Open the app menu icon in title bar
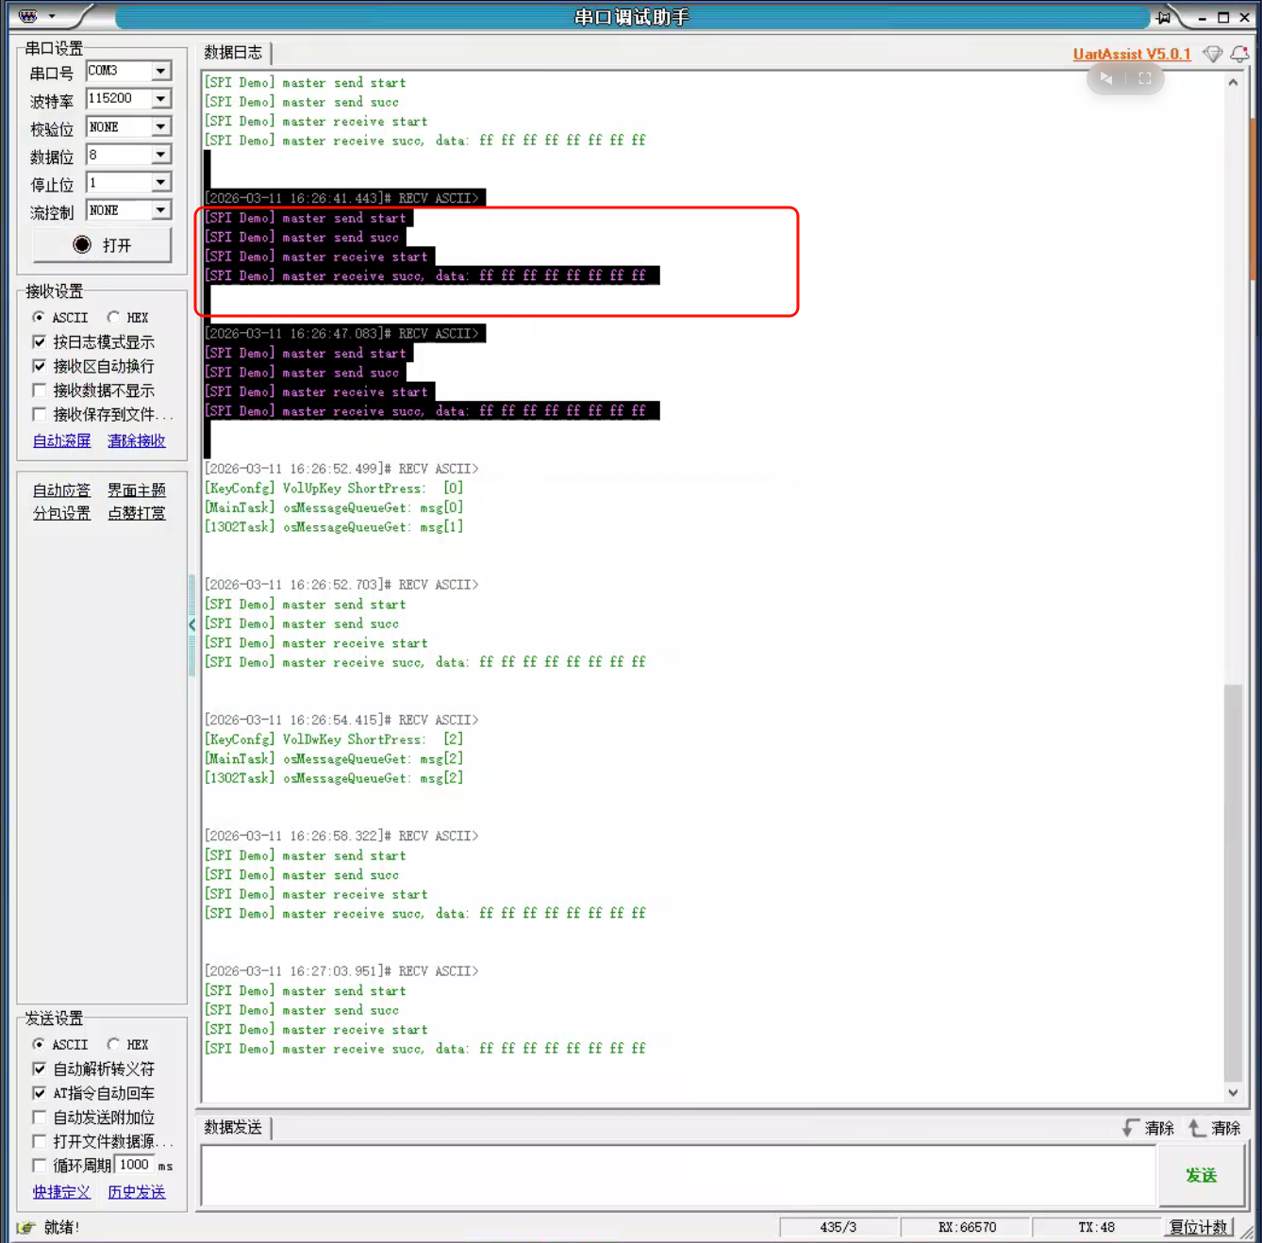This screenshot has width=1262, height=1243. [x=28, y=16]
